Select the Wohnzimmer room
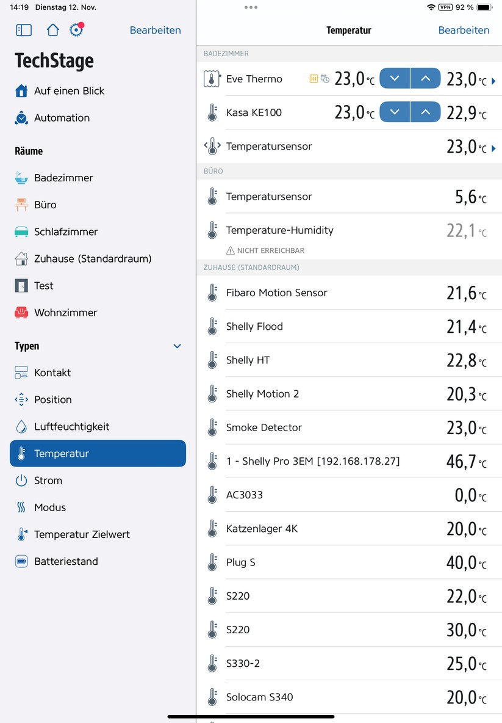Image resolution: width=502 pixels, height=723 pixels. click(x=65, y=312)
